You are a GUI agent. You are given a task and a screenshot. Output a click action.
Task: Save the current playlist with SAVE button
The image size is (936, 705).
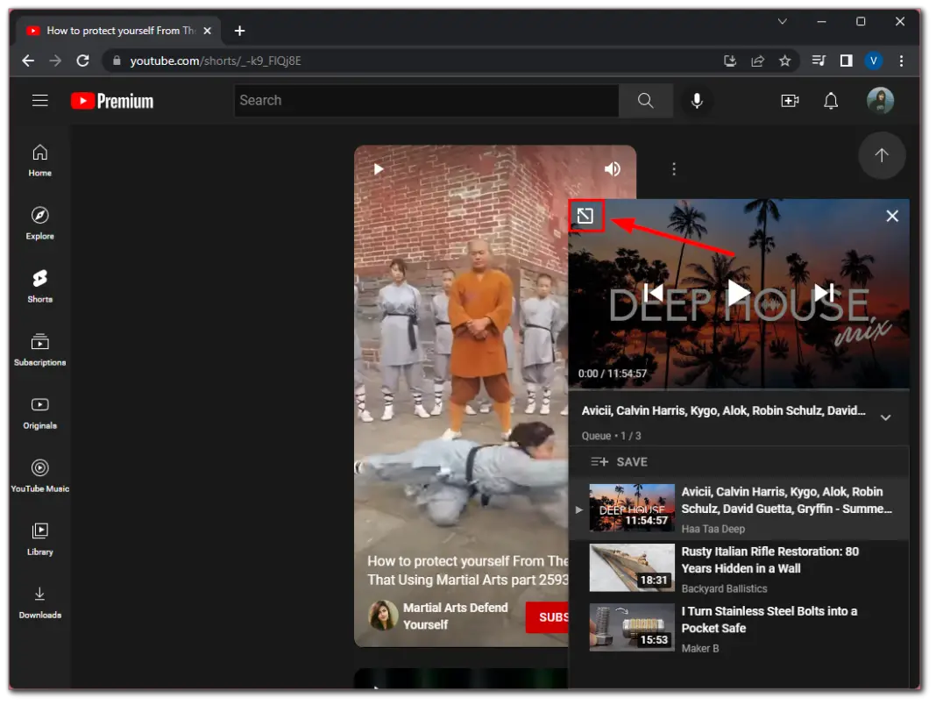click(x=624, y=461)
